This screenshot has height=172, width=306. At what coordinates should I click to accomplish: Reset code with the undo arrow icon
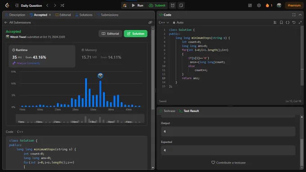(294, 23)
